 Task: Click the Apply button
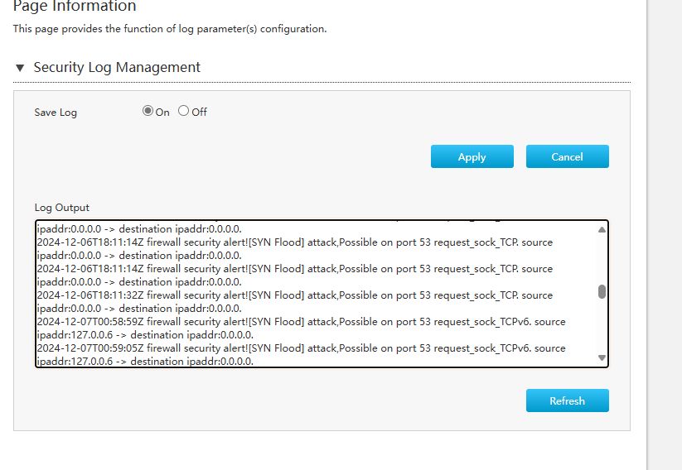click(x=472, y=156)
